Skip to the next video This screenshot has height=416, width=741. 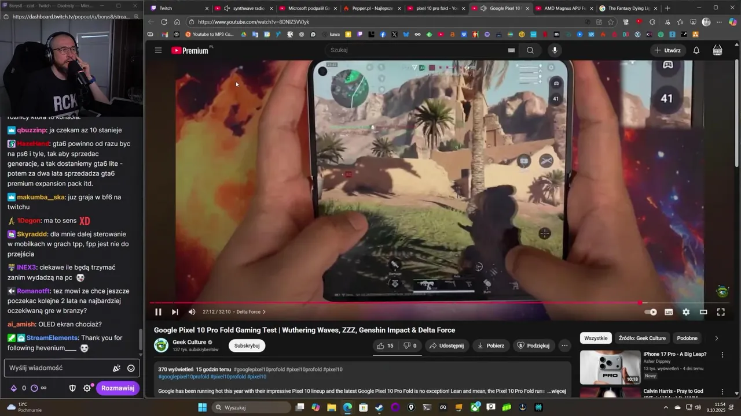click(x=175, y=312)
